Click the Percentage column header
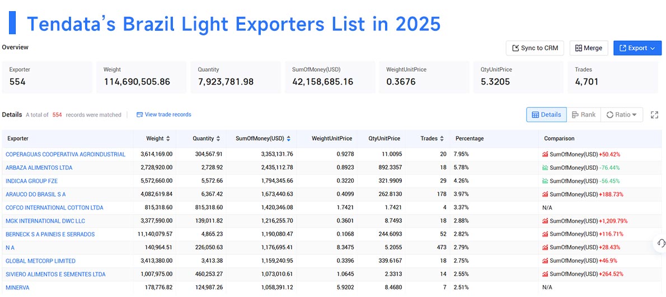 point(470,138)
